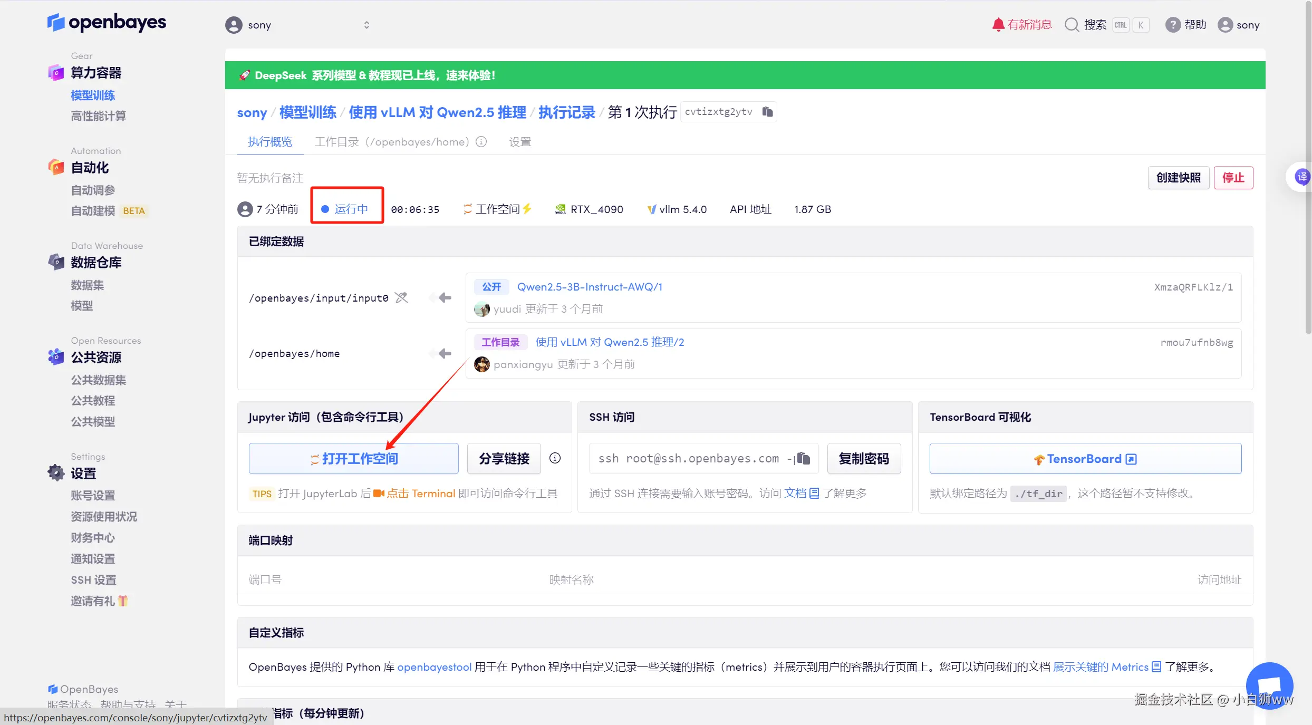Click 打开工作空间 button
The width and height of the screenshot is (1312, 725).
click(x=353, y=459)
